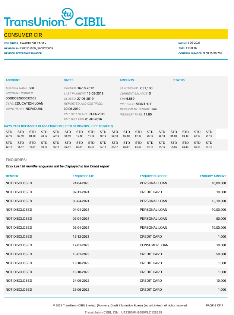Select sanctioned amount 2,81,100
This screenshot has height=315, width=234.
click(146, 88)
